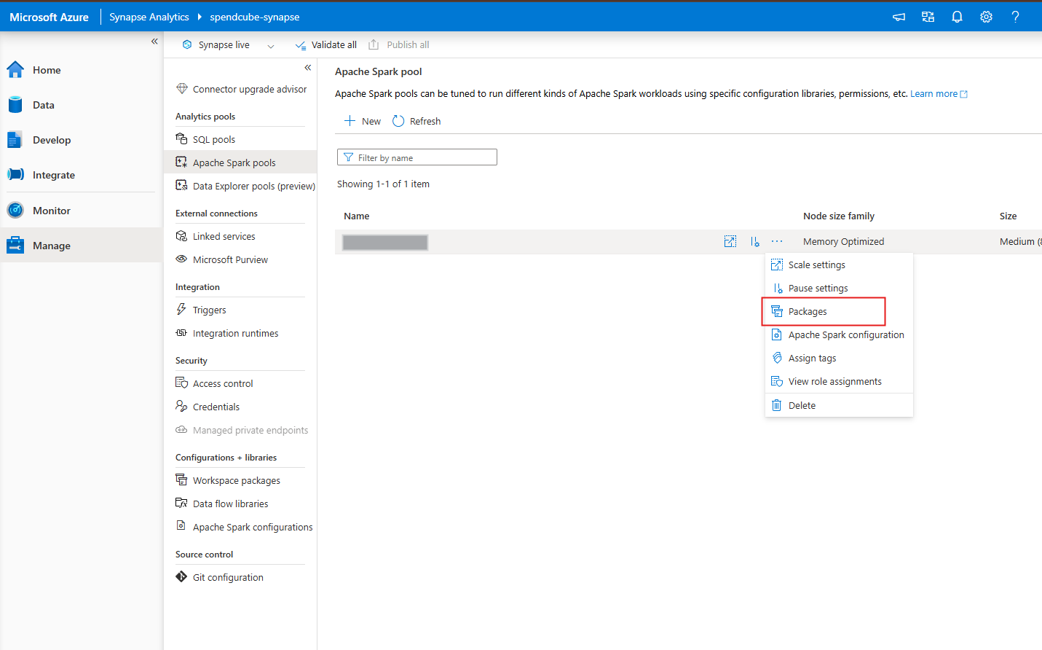Click the notifications bell icon
The image size is (1042, 650).
click(x=957, y=17)
